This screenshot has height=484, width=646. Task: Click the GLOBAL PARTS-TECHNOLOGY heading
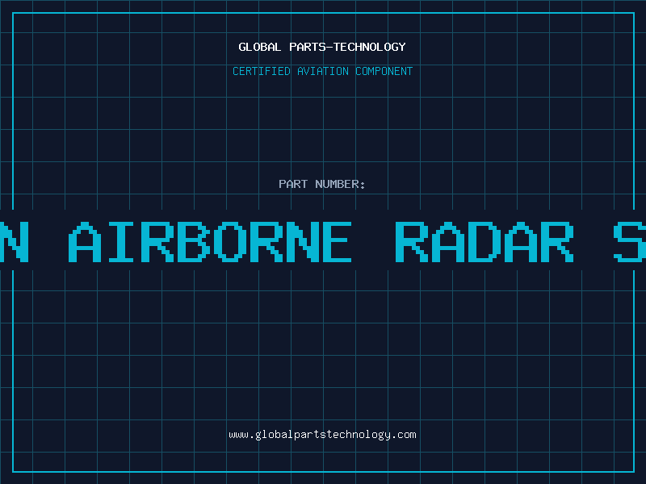click(322, 47)
